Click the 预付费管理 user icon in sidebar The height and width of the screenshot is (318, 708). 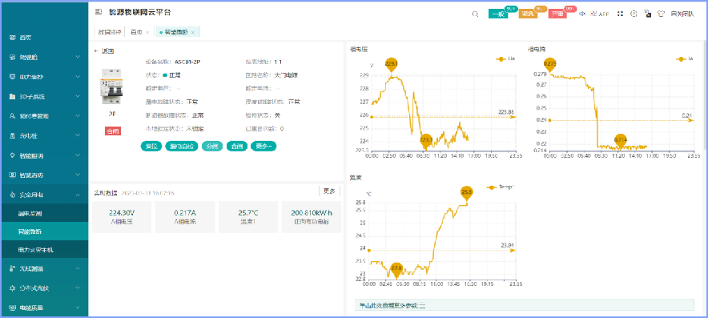click(x=13, y=116)
